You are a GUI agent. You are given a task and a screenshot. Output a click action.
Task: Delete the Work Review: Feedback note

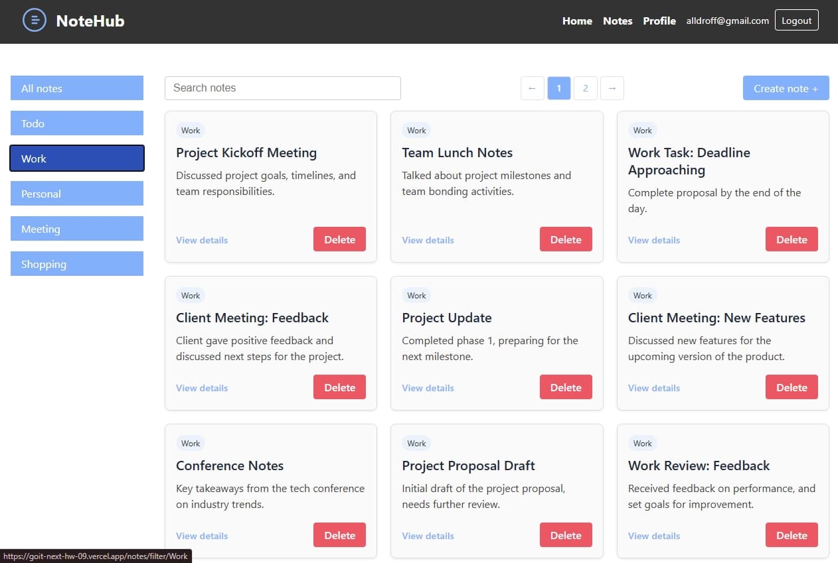click(792, 535)
